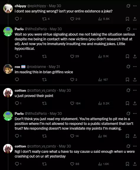
Task: Click the @cotton_vs_candy handle on first cotton tweet
Action: tap(41, 90)
